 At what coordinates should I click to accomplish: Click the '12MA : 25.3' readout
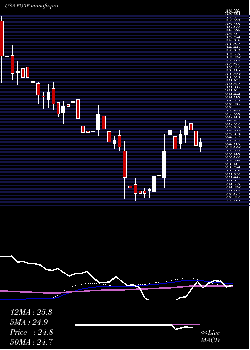pos(31,312)
